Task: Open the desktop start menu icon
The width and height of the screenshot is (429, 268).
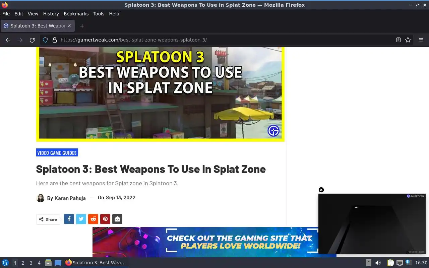Action: [5, 263]
